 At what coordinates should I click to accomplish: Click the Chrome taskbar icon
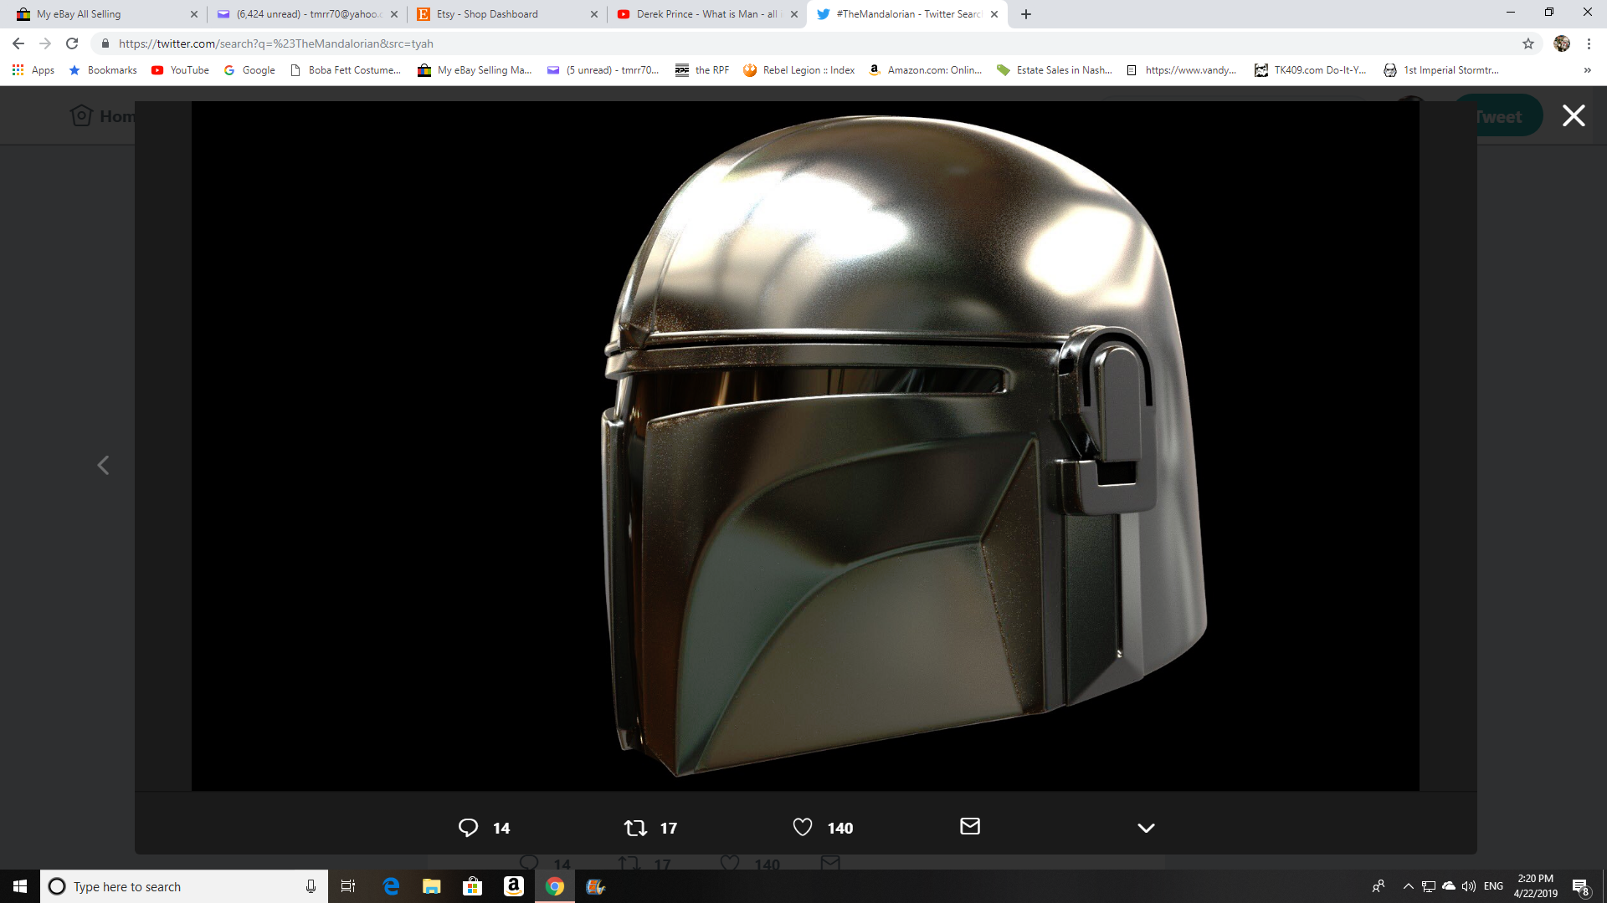(555, 886)
